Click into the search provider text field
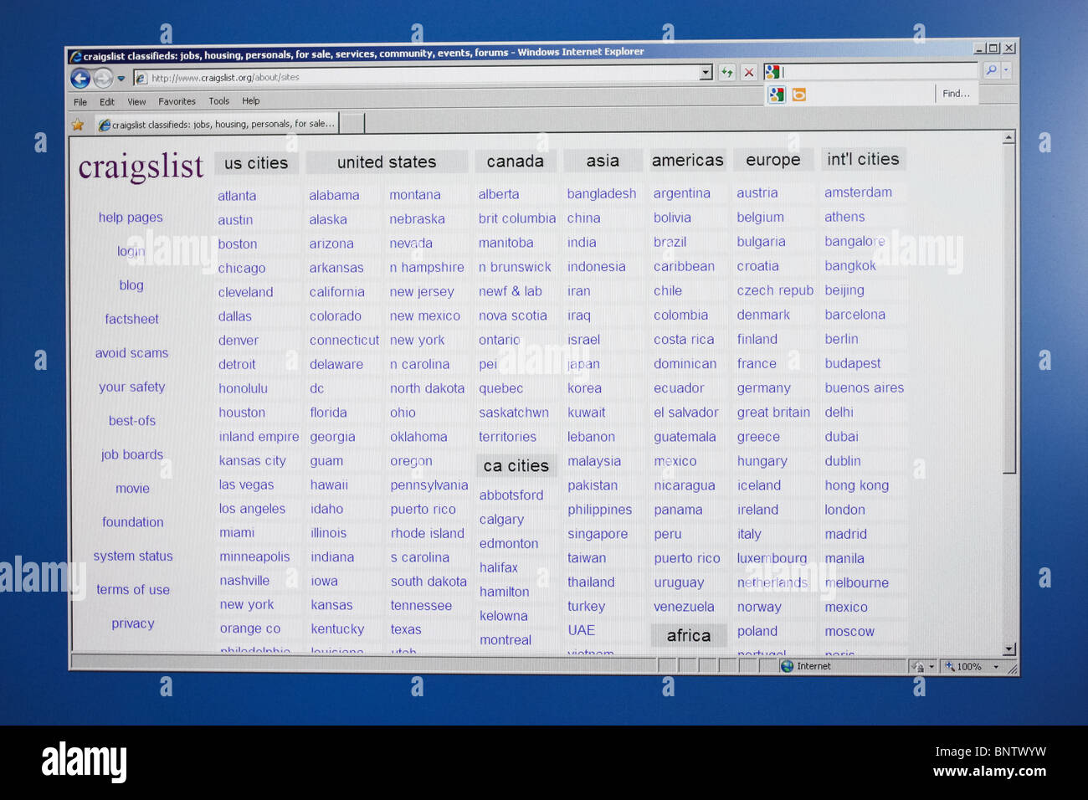 [879, 71]
